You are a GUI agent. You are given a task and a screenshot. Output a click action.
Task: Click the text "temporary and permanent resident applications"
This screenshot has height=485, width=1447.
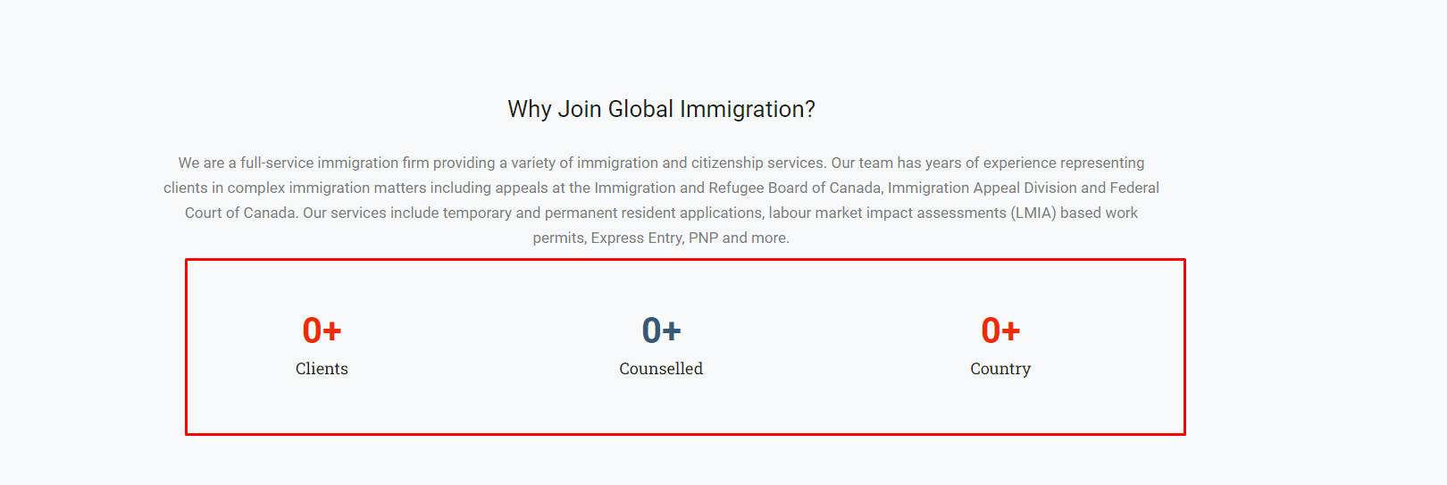point(603,213)
